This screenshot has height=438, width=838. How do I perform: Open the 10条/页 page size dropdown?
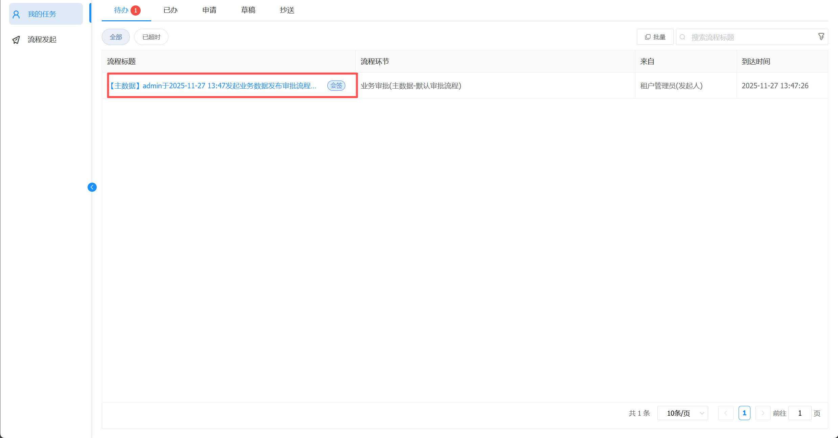tap(682, 413)
